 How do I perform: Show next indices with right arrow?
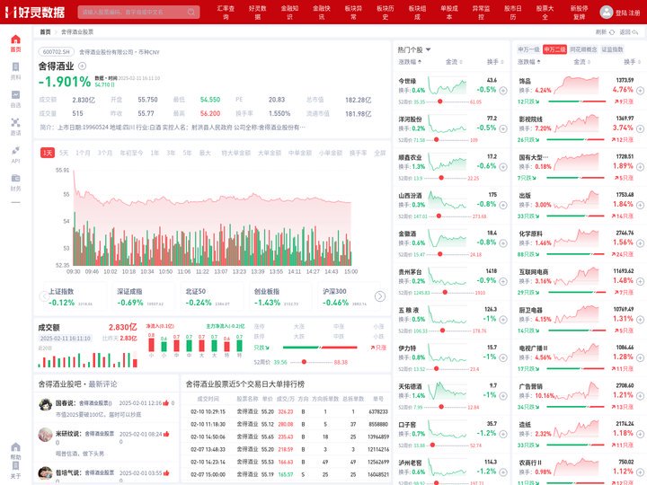click(x=380, y=296)
